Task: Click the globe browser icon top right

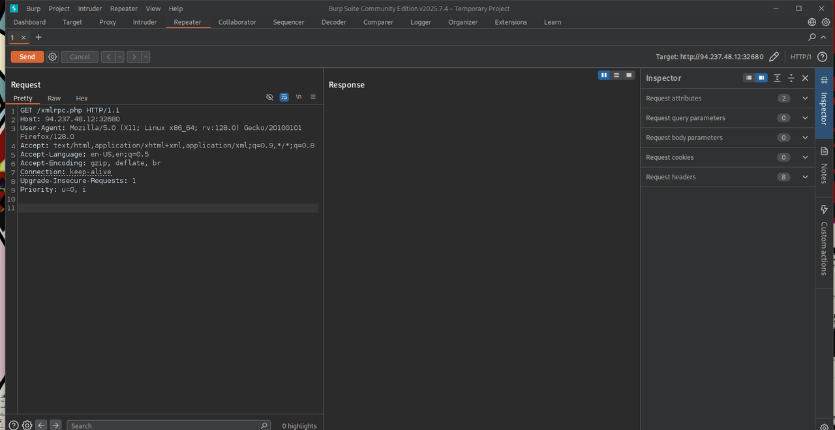Action: click(x=812, y=22)
